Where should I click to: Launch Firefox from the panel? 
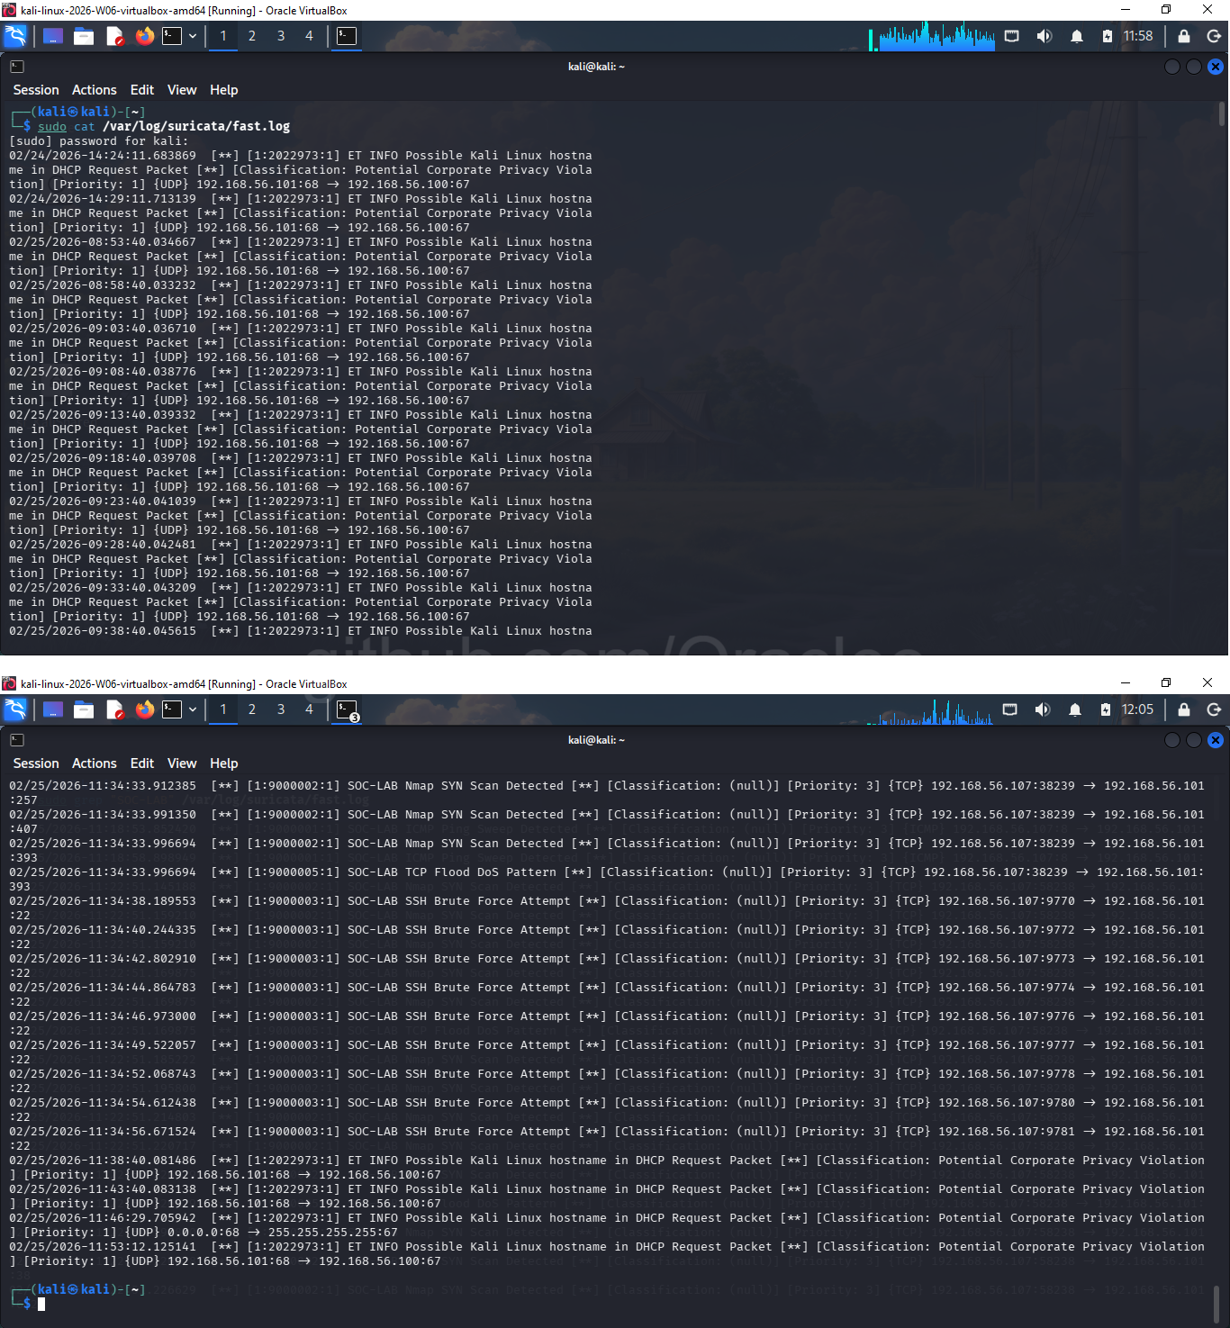144,36
